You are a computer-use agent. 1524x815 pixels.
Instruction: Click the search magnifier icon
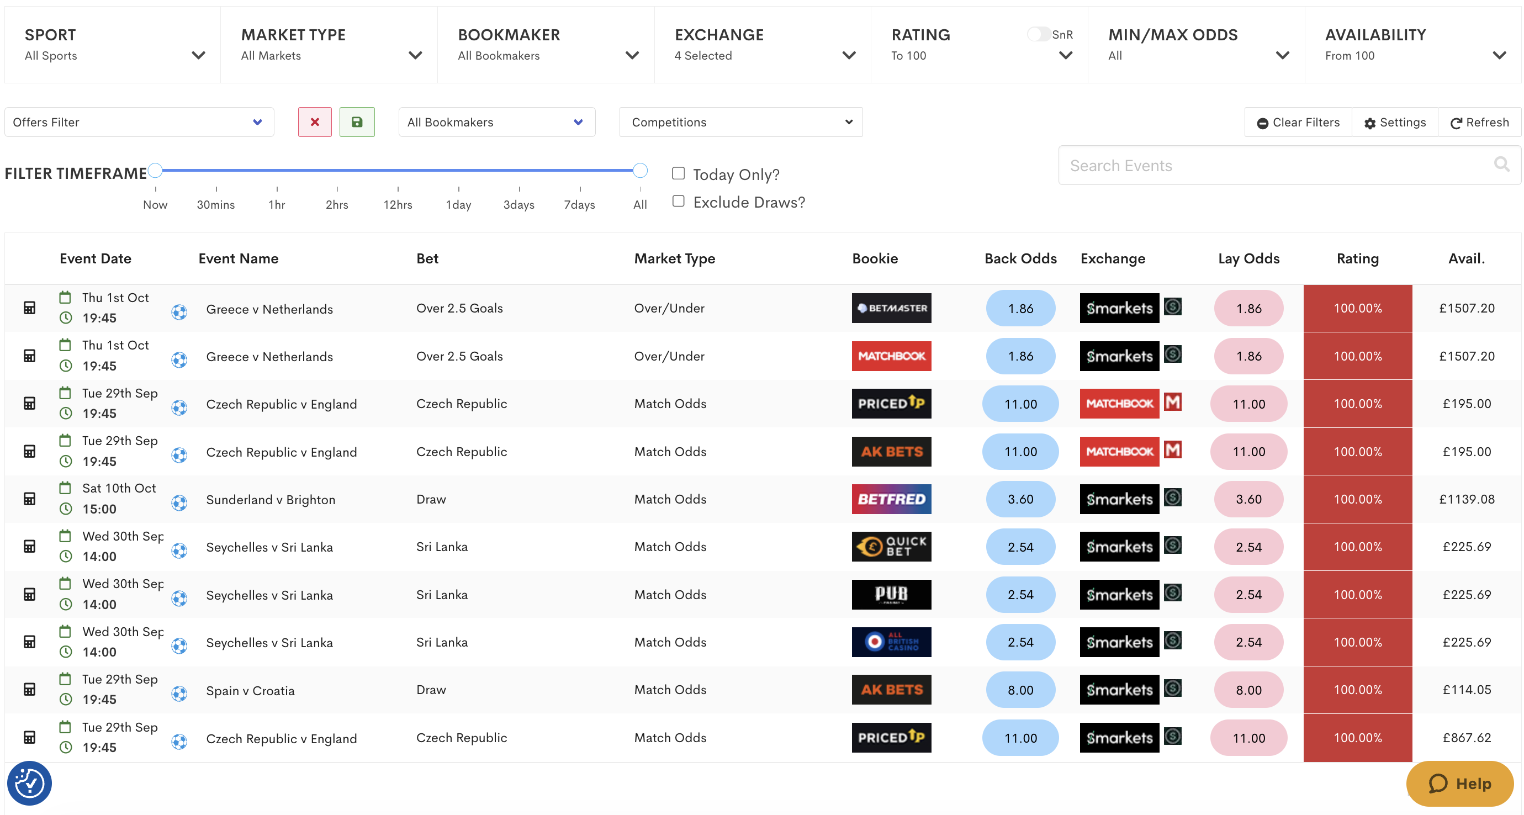pos(1501,165)
